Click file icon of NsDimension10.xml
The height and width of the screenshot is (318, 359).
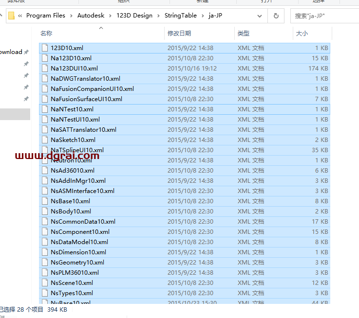[45, 252]
